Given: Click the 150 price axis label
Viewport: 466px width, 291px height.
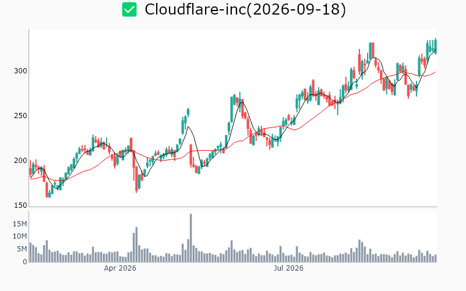Looking at the screenshot, I should point(20,205).
